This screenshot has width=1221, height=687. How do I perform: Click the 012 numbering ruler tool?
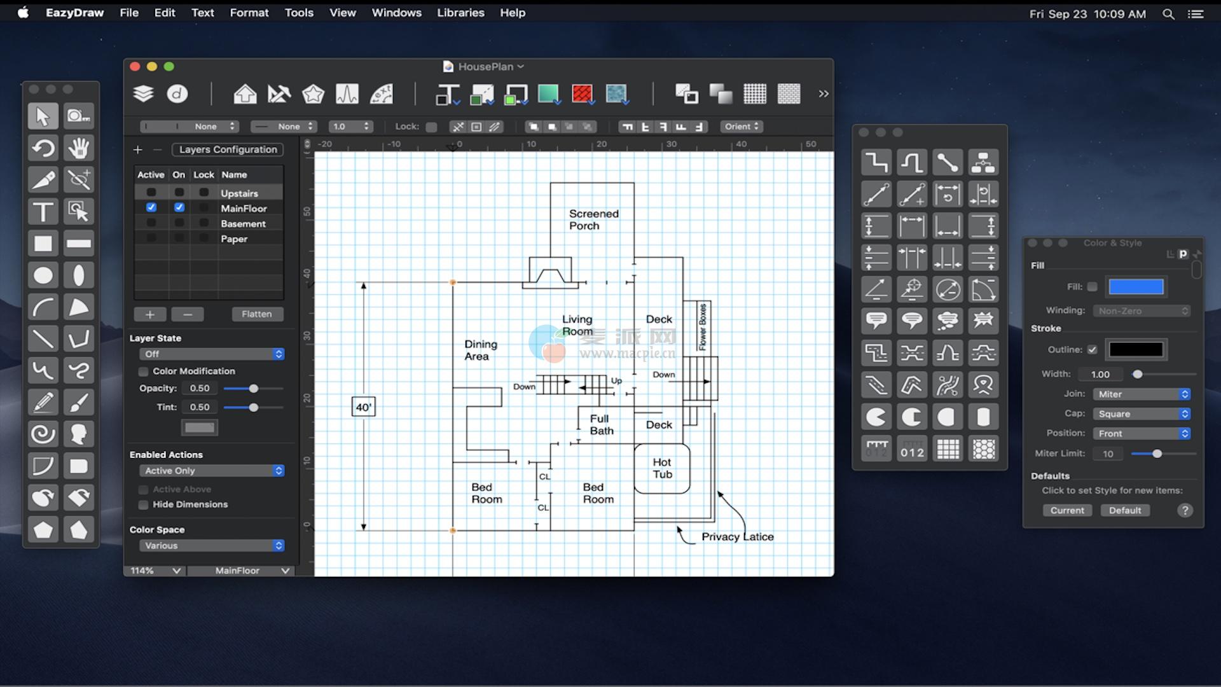point(912,449)
